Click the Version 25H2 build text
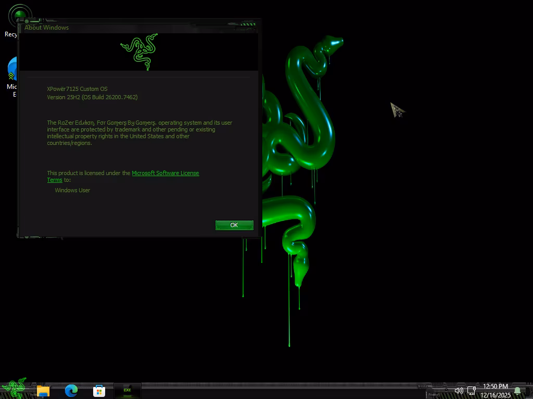 click(x=92, y=97)
